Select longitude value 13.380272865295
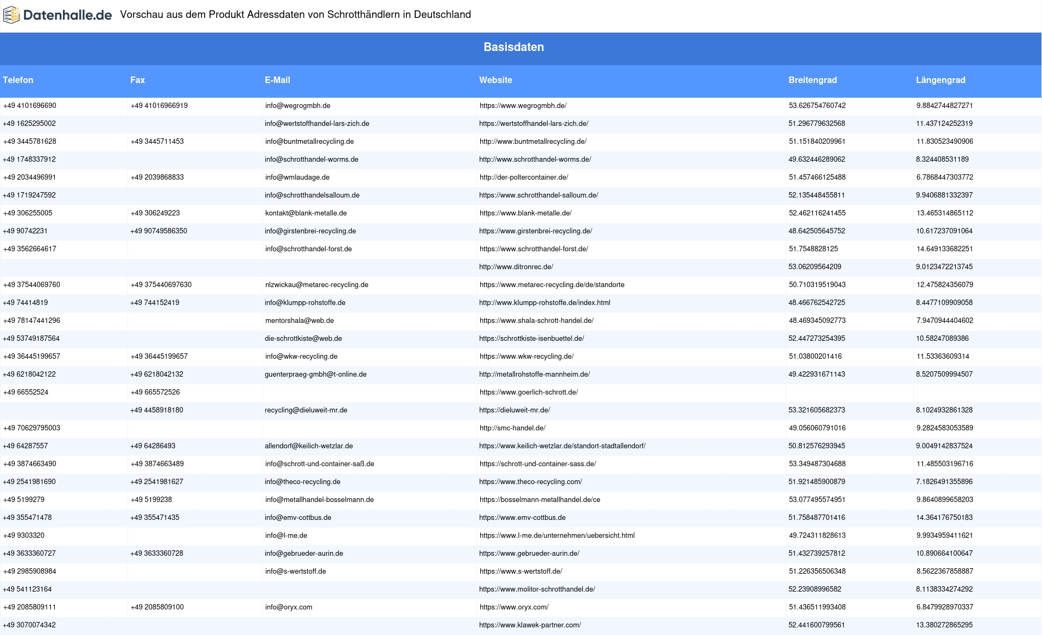1042x635 pixels. coord(944,625)
